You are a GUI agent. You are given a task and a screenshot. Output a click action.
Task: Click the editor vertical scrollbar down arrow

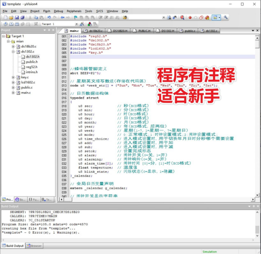257,195
